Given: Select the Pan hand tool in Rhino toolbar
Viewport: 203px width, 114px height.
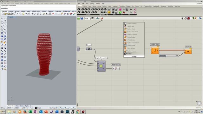Looking at the screenshot, I should (29, 14).
